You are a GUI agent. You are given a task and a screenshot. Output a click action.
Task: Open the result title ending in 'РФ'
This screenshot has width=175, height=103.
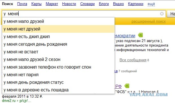pos(118,86)
